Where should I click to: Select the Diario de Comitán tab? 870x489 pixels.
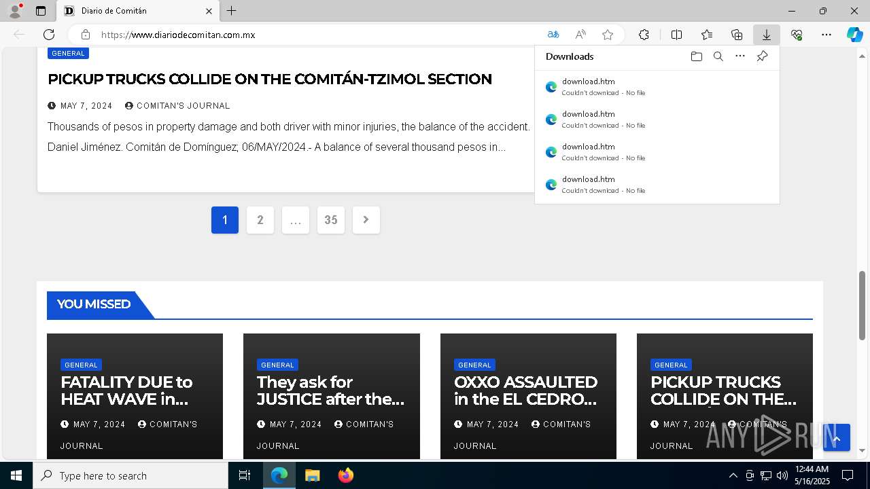138,11
